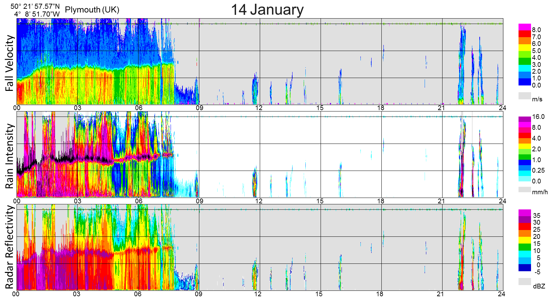Image resolution: width=554 pixels, height=304 pixels.
Task: Pick dark blue swatch in Rain Intensity legend
Action: coord(525,162)
